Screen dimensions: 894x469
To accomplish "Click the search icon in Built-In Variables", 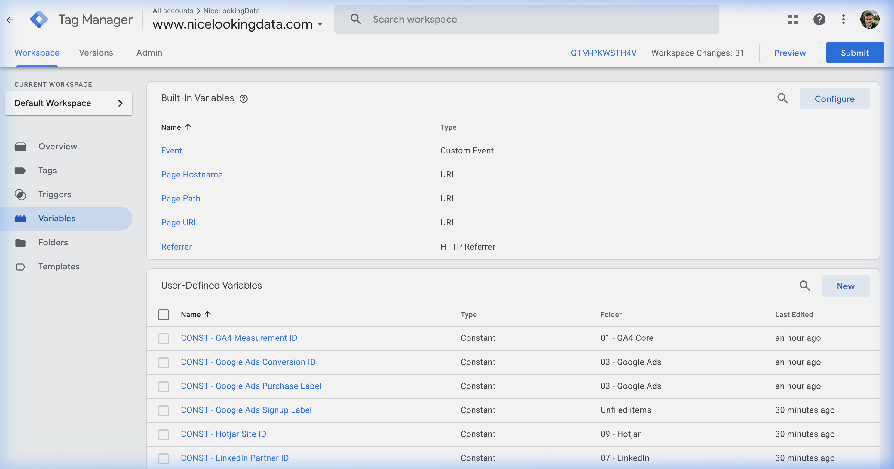I will point(782,98).
